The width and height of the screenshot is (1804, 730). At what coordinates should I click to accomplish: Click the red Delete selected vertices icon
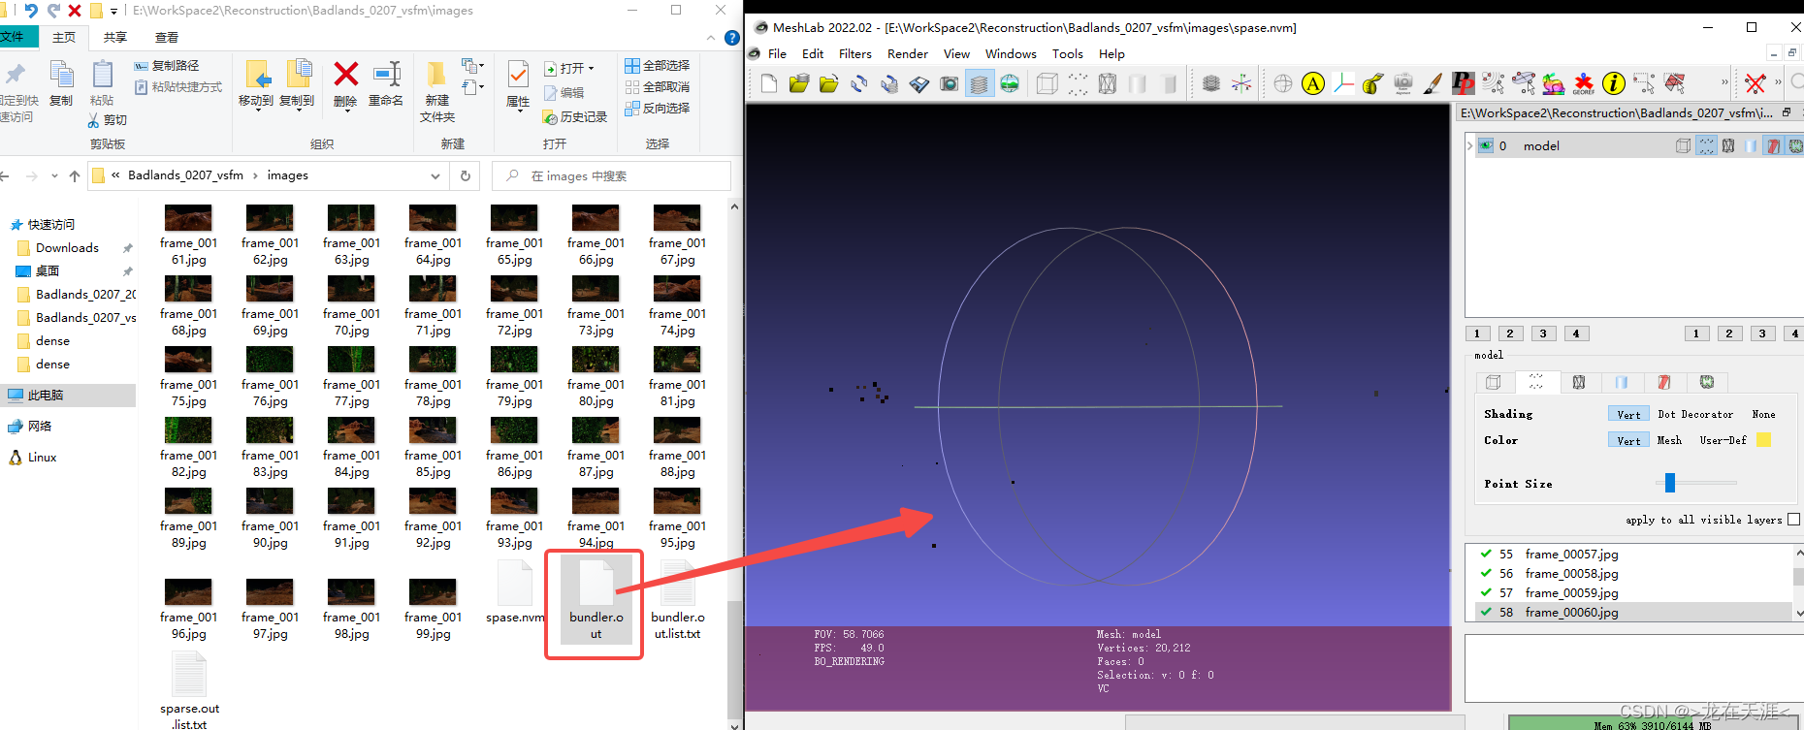[1756, 83]
